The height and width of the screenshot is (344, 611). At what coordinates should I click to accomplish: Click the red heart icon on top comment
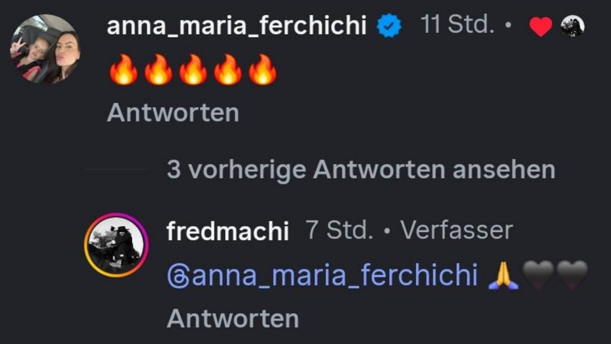pyautogui.click(x=540, y=26)
